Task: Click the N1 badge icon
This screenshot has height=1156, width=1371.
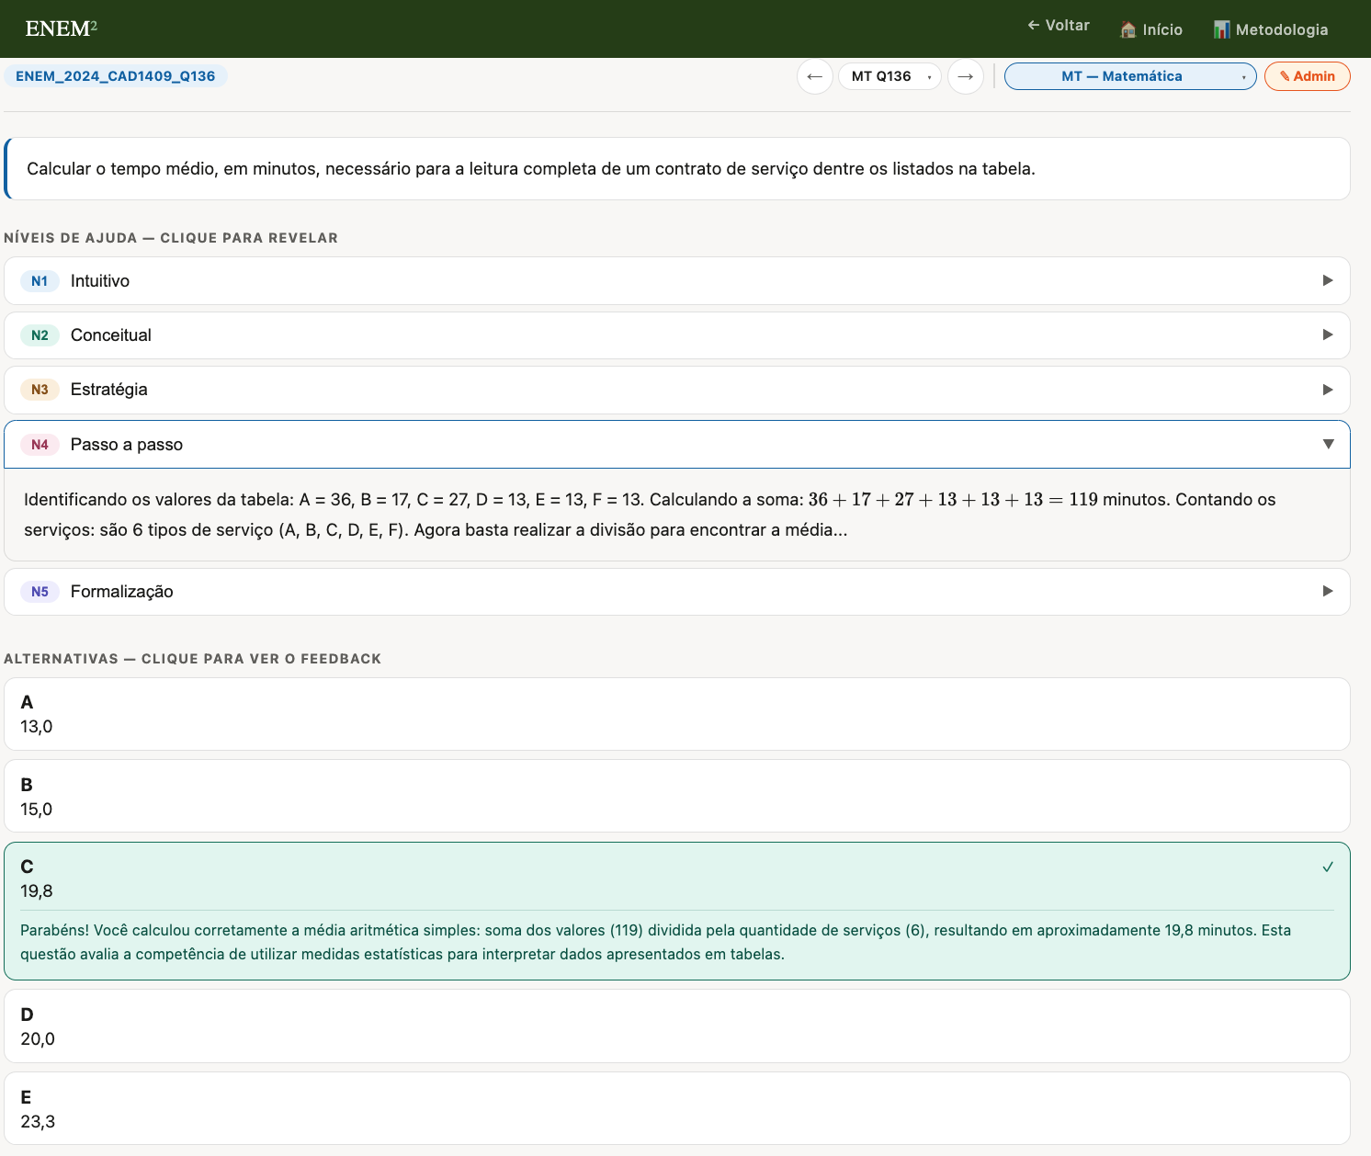Action: click(40, 281)
